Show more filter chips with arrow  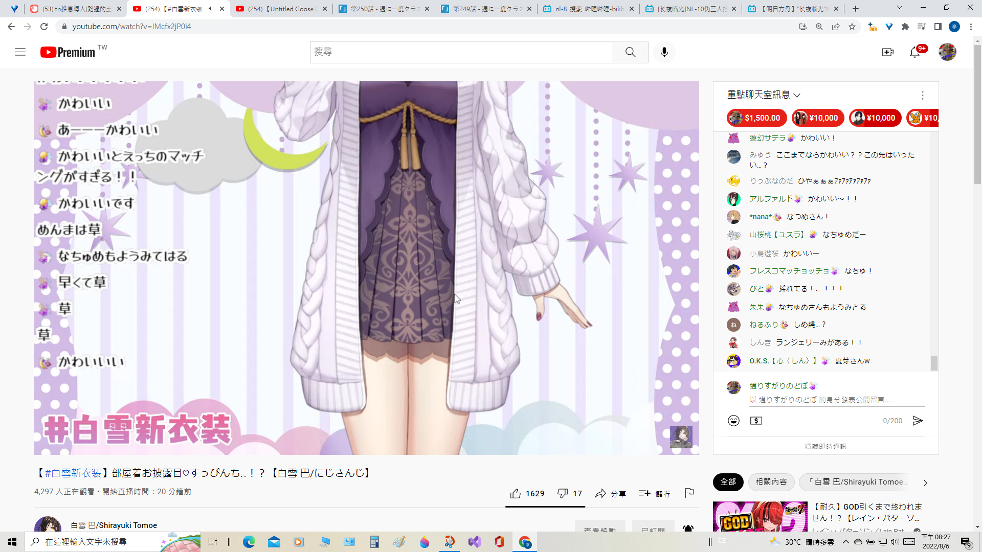pyautogui.click(x=925, y=482)
